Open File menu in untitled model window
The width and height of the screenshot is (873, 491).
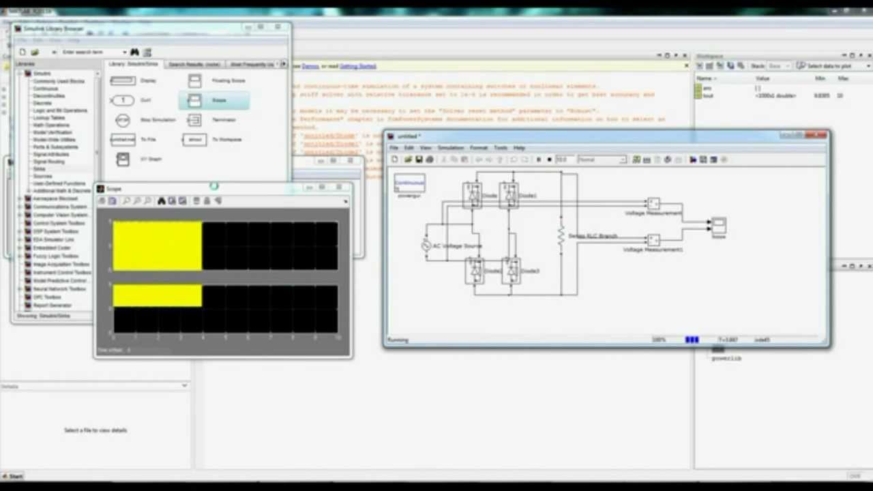point(394,147)
